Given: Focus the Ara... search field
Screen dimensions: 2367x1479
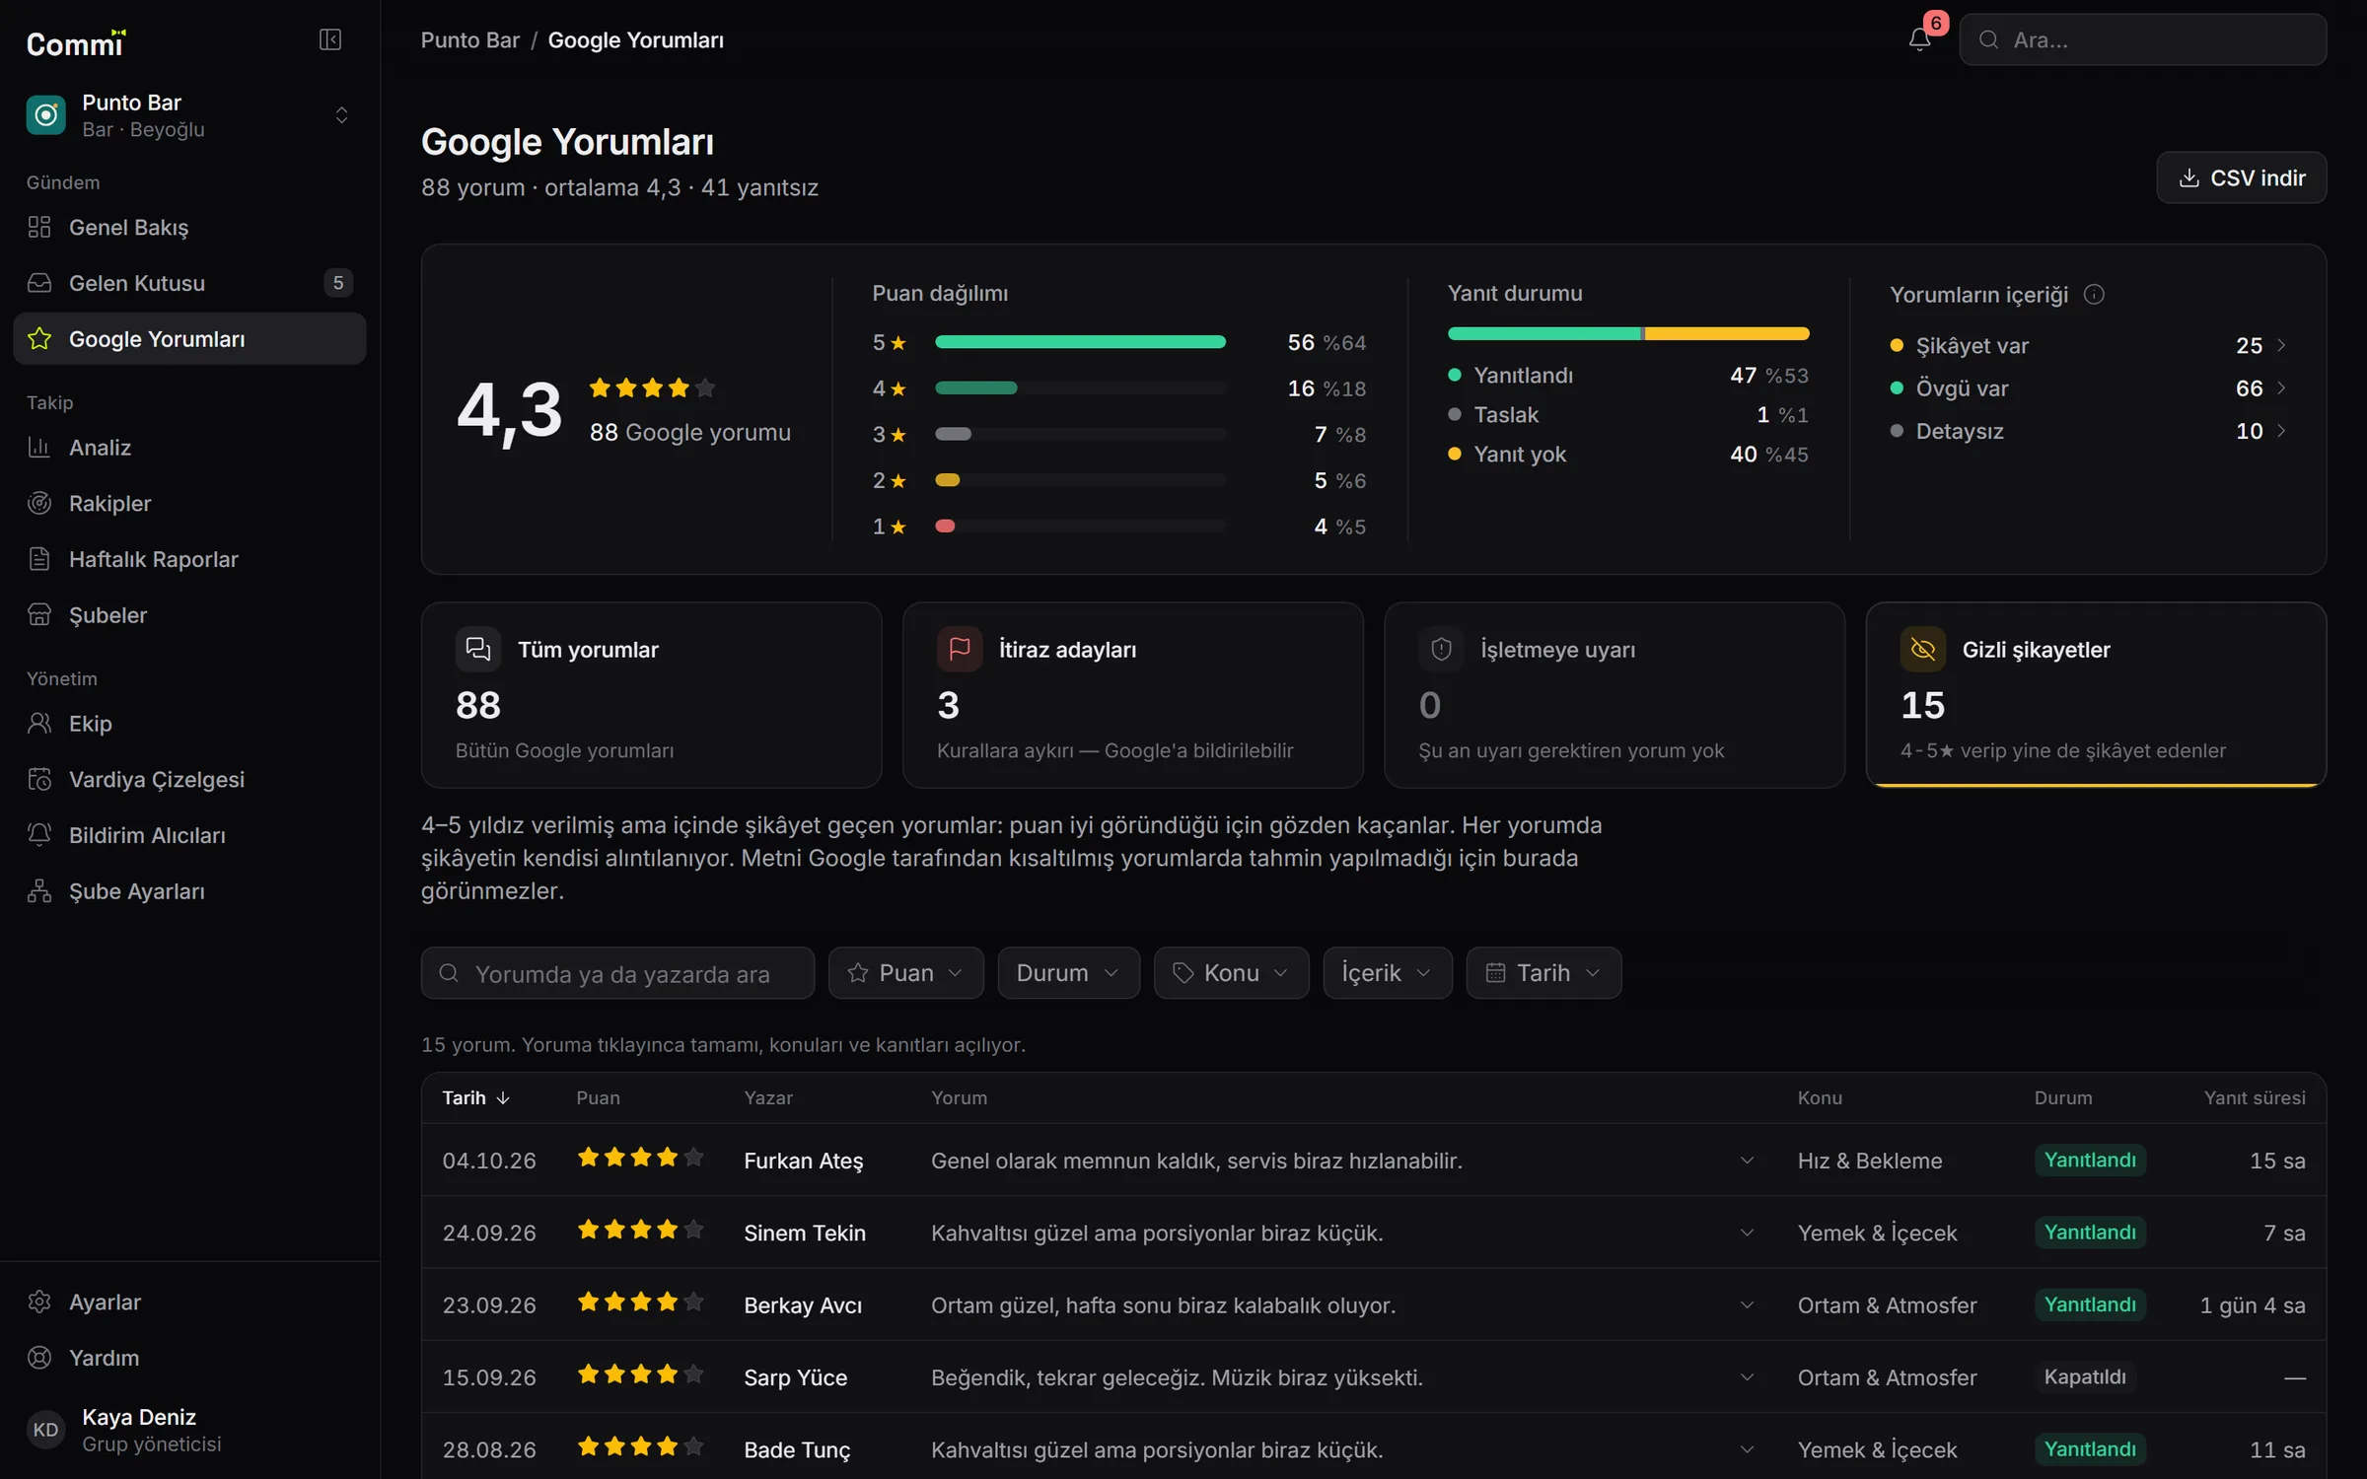Looking at the screenshot, I should tap(2142, 39).
